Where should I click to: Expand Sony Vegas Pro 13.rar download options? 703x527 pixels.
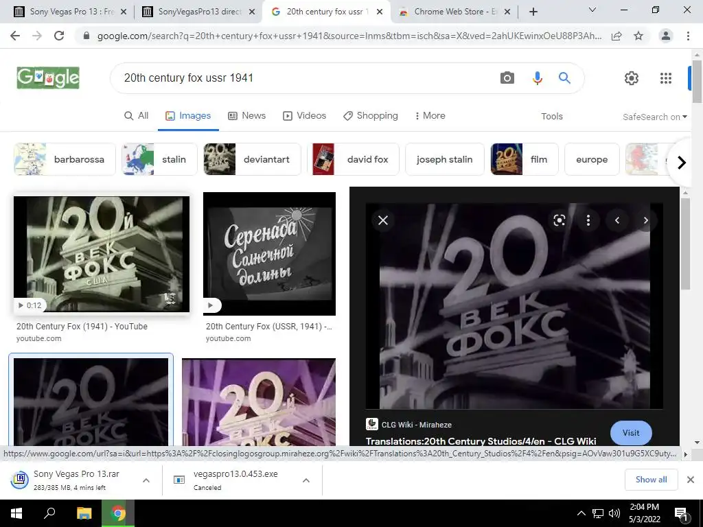tap(146, 480)
